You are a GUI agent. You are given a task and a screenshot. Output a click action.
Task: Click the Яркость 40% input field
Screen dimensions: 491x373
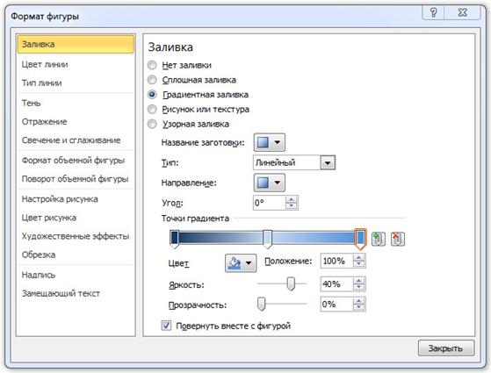(x=337, y=284)
